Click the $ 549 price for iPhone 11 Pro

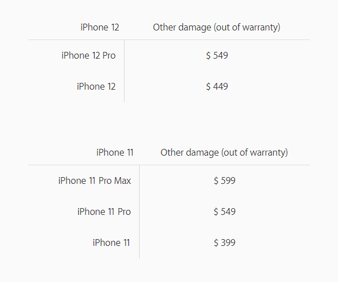point(225,211)
